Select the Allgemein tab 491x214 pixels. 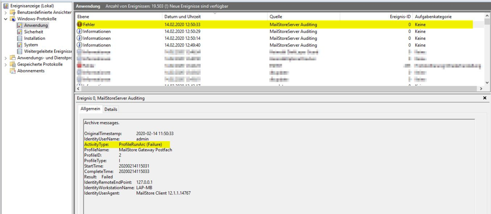(90, 109)
